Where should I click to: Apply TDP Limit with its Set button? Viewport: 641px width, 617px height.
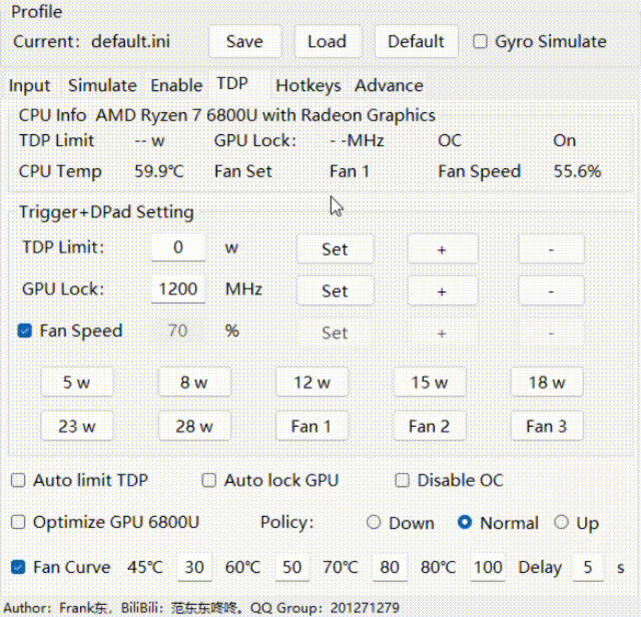click(x=335, y=249)
